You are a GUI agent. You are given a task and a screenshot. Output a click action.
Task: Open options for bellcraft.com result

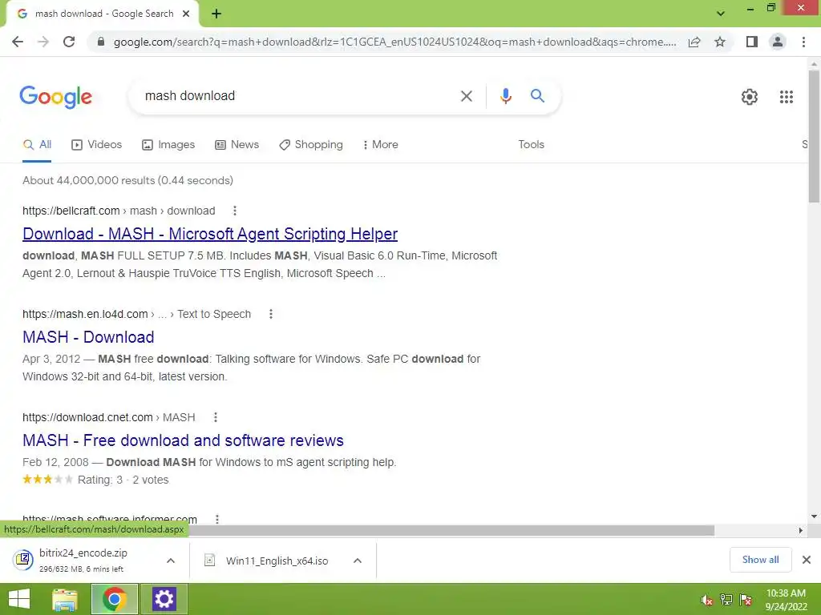tap(235, 211)
